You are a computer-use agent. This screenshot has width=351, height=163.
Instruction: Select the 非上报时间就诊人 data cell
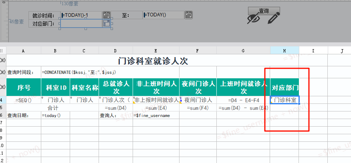pyautogui.click(x=156, y=100)
